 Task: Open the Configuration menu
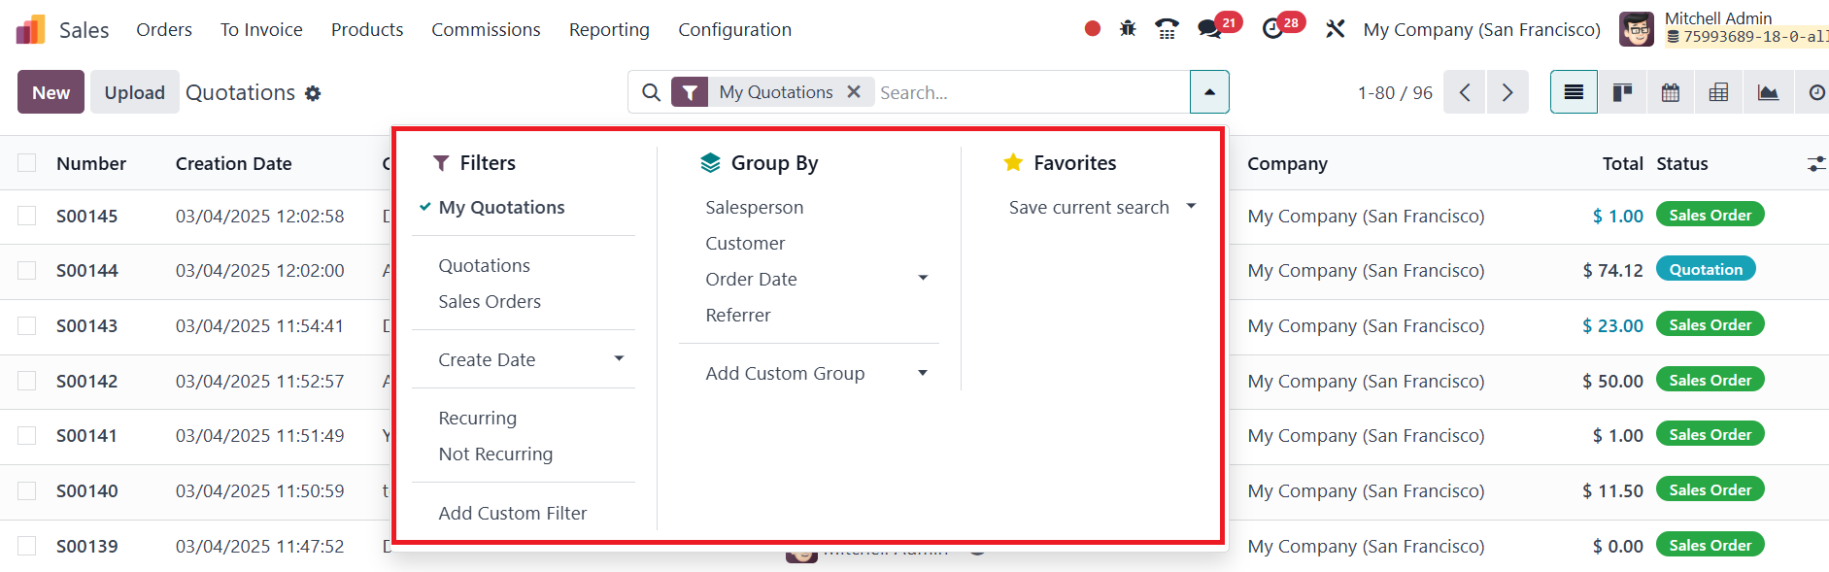(734, 29)
